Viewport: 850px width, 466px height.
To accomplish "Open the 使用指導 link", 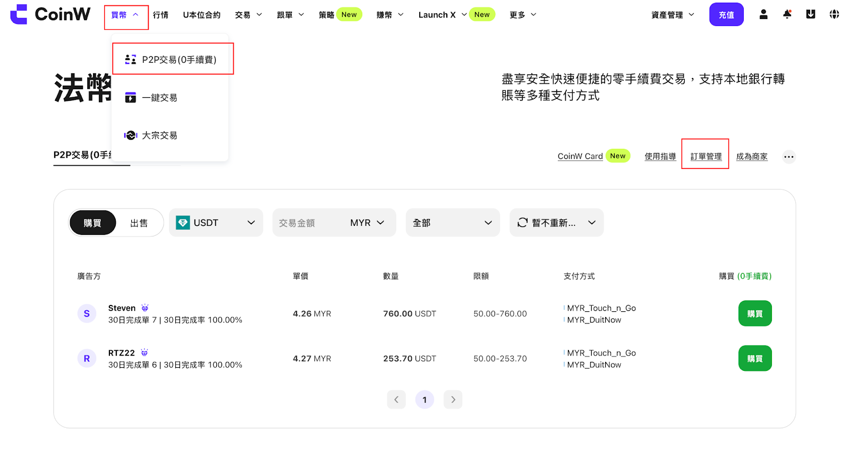I will coord(660,156).
